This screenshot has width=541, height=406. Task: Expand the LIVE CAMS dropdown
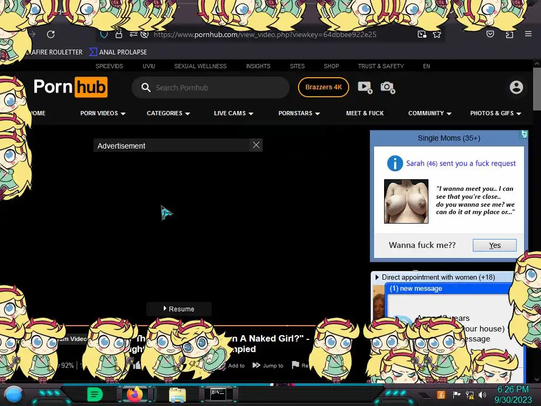[x=234, y=113]
